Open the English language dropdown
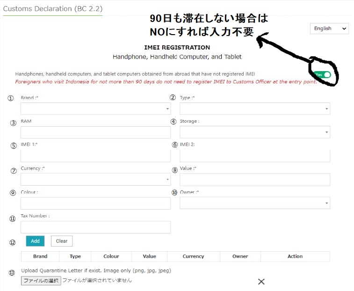Screen dimensions: 354x291 coord(329,29)
